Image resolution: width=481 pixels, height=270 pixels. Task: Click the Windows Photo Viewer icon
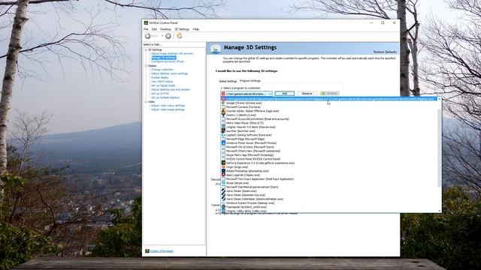click(x=223, y=143)
